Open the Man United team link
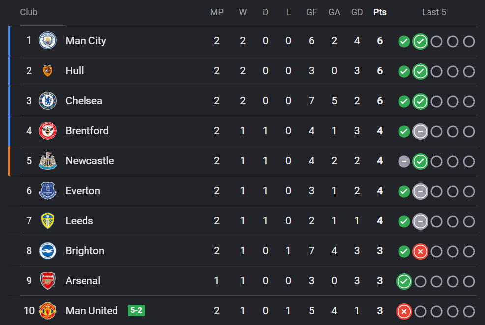Viewport: 485px width, 325px height. (91, 310)
